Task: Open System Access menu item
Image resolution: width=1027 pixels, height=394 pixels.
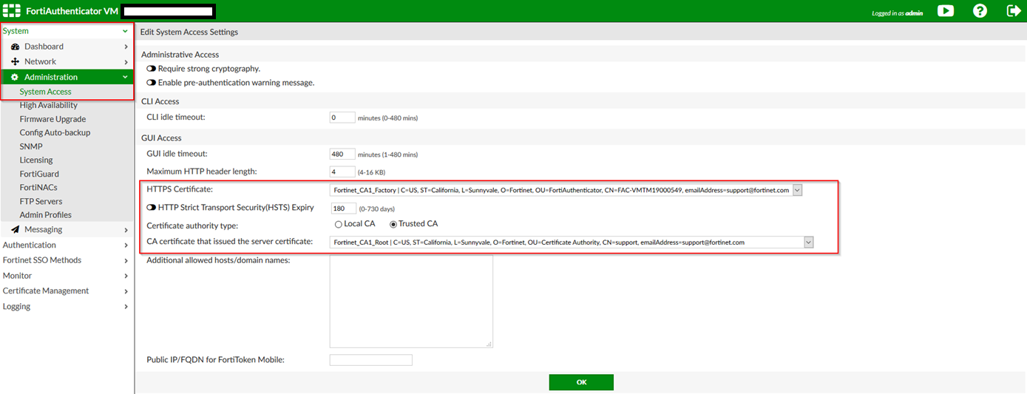Action: point(46,92)
